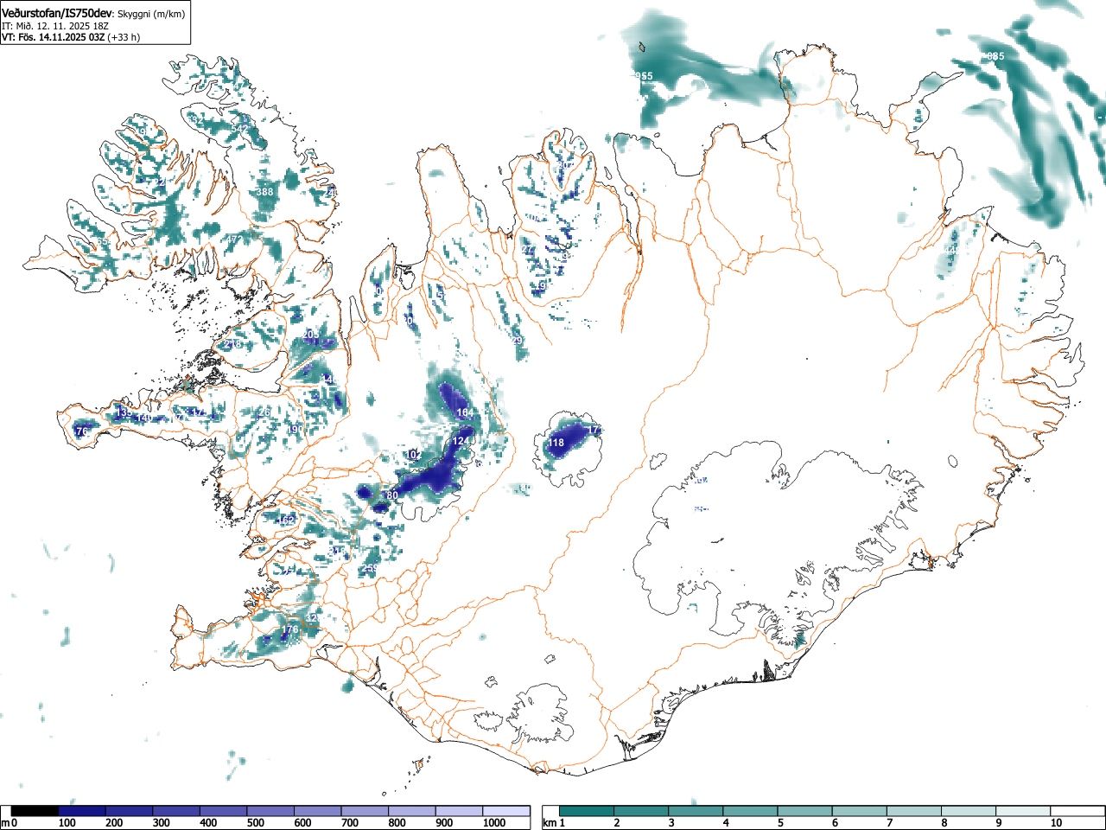Click the '102' visibility value on the map
The width and height of the screenshot is (1106, 830).
414,455
